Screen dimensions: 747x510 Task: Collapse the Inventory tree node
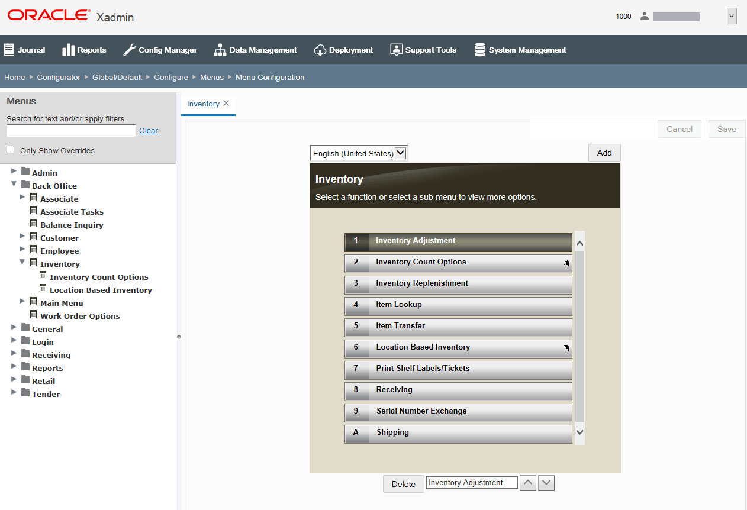point(22,262)
